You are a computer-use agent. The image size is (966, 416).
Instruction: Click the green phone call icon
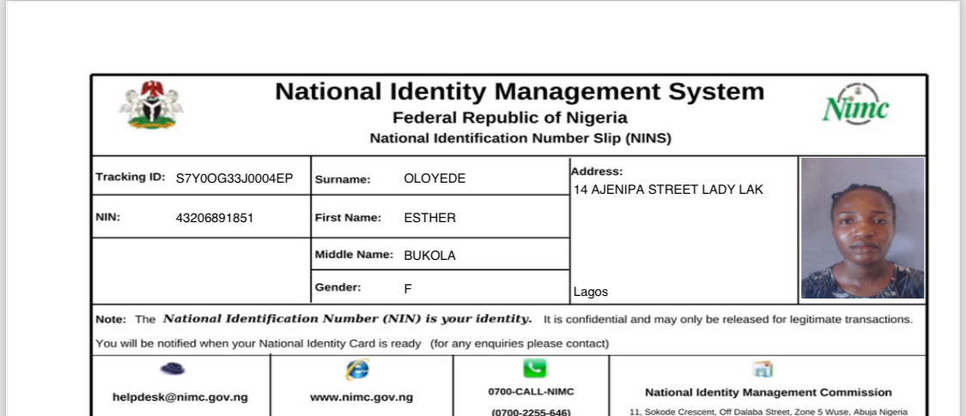(x=534, y=369)
